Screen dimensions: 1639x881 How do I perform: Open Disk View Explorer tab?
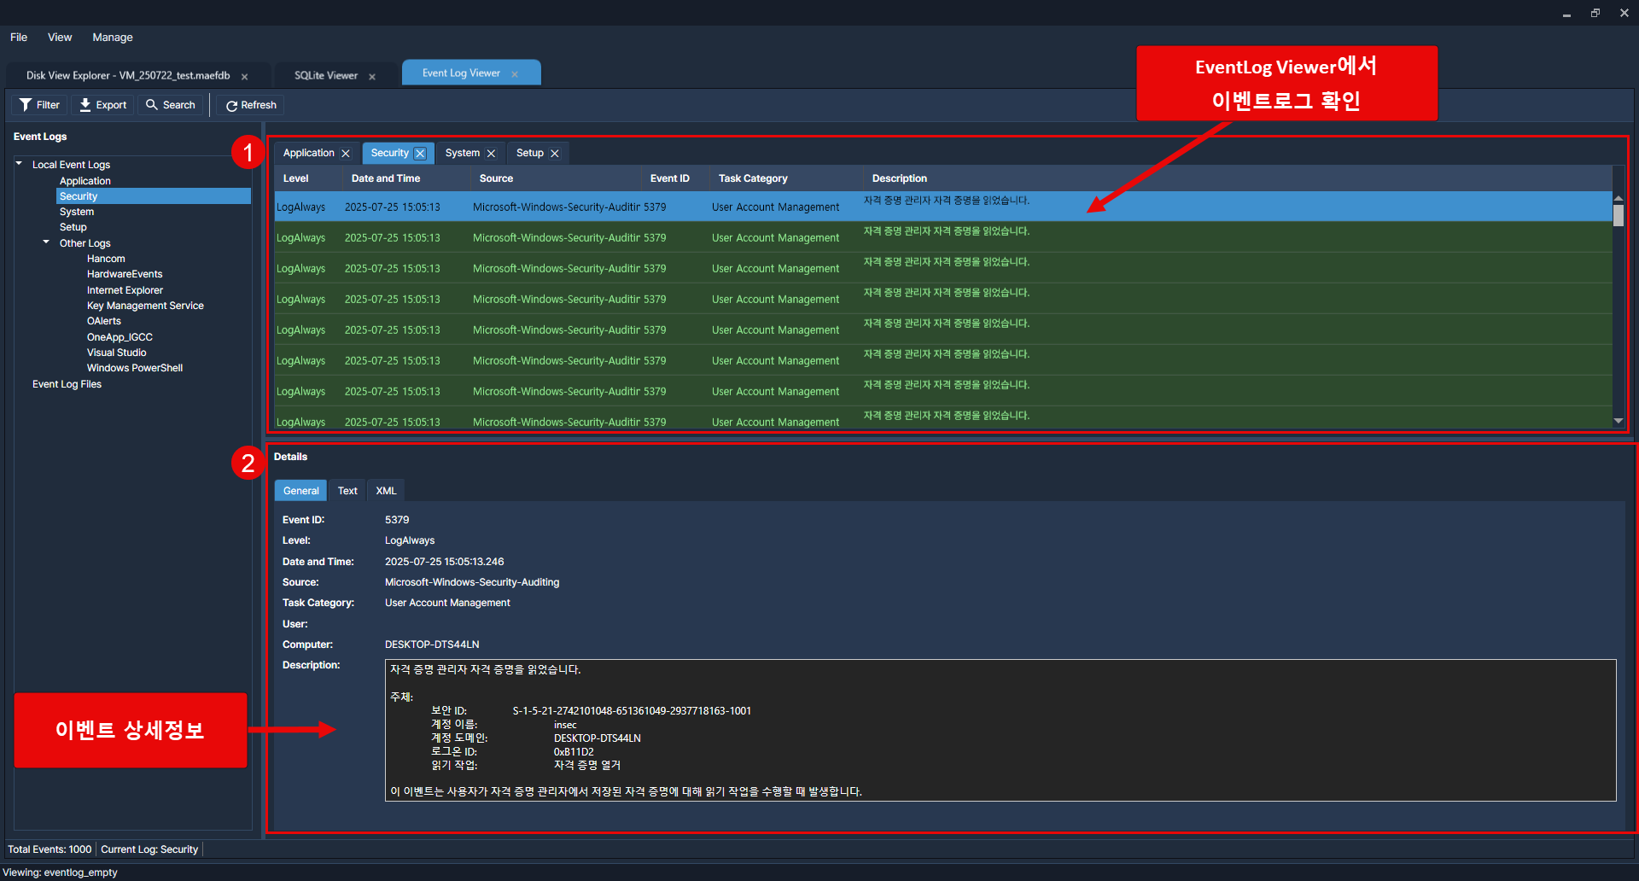click(128, 75)
